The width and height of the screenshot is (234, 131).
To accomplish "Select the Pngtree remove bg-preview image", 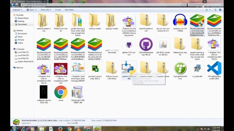I will click(129, 25).
